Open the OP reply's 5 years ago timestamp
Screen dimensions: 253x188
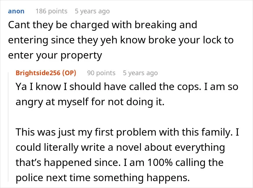pos(140,73)
